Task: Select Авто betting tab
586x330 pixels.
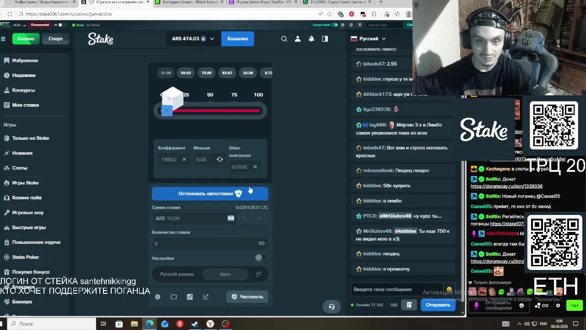Action: pos(225,274)
